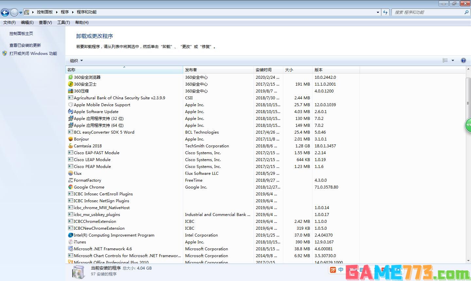This screenshot has height=281, width=471.
Task: Select ICBC Infosec CertEnroll Plugins row
Action: click(x=213, y=194)
